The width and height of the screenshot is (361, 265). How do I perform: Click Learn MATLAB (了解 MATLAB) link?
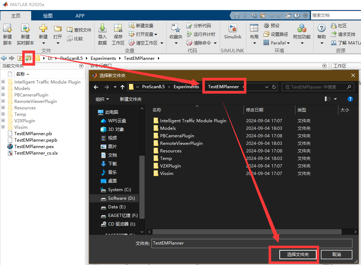(345, 43)
